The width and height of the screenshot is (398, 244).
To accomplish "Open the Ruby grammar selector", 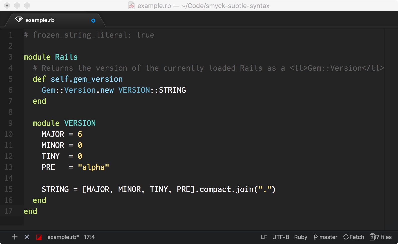I will point(301,237).
